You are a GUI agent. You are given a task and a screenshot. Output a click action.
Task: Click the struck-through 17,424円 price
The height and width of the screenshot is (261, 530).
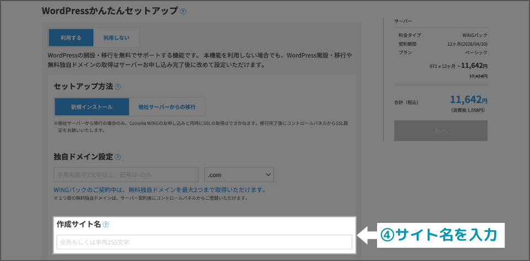pyautogui.click(x=478, y=76)
